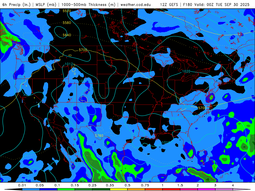Click the dark green 0.25–0.35 legend swatch
Screen dimensions: 255x191
tap(101, 189)
